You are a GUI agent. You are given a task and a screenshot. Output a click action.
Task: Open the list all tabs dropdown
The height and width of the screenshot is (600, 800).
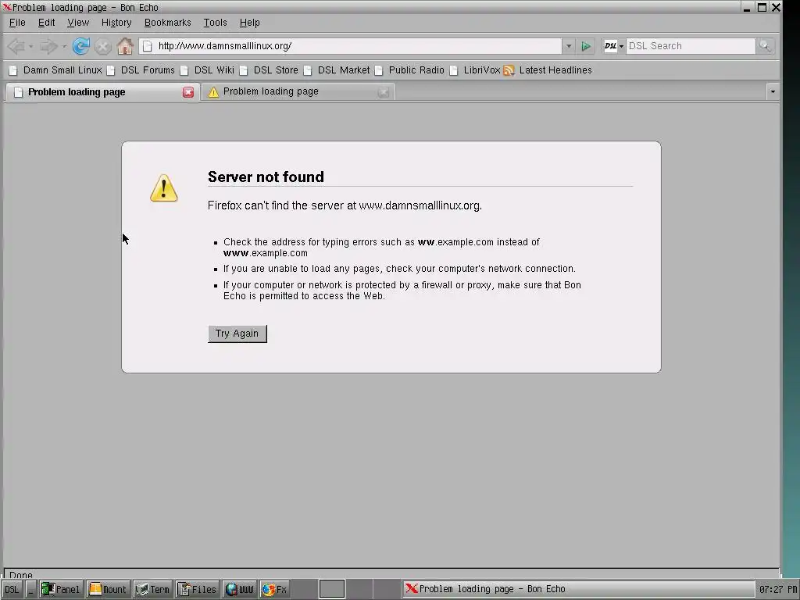click(773, 92)
